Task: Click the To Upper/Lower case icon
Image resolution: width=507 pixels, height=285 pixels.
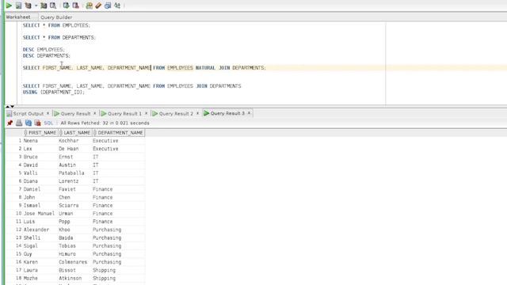Action: click(x=117, y=6)
